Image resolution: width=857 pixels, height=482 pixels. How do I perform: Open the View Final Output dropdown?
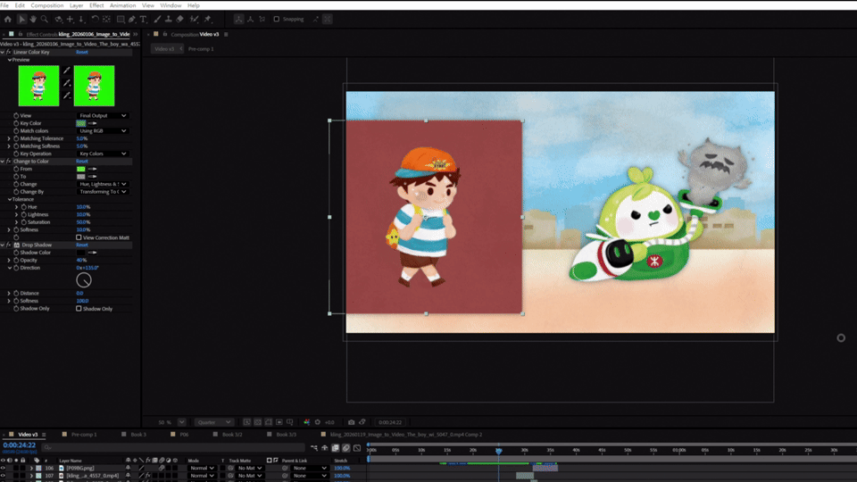coord(102,115)
